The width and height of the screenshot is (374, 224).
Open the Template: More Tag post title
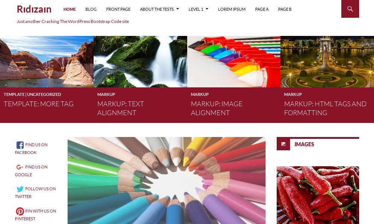click(x=39, y=104)
